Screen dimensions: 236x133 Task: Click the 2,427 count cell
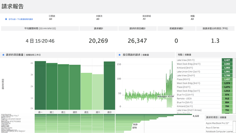227,60
